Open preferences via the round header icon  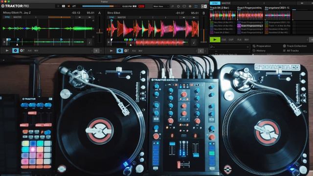(x=178, y=6)
